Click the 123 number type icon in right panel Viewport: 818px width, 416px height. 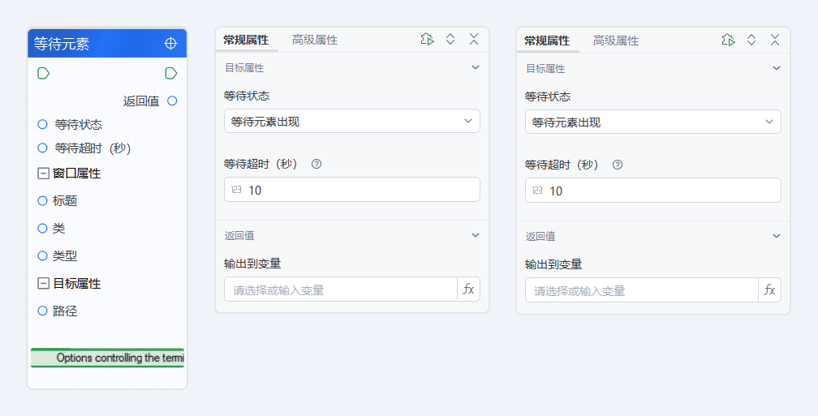pyautogui.click(x=537, y=191)
